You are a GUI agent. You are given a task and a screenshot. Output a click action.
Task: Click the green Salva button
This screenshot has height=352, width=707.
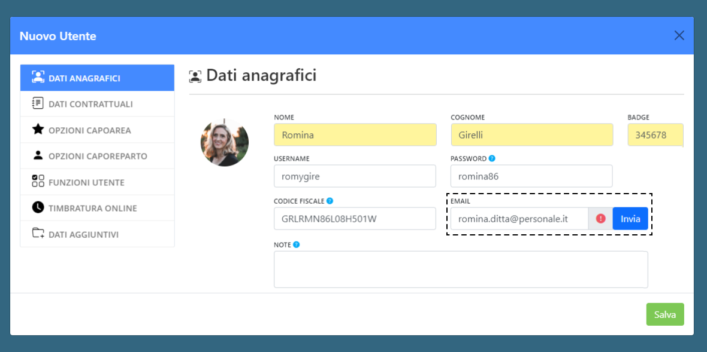664,314
